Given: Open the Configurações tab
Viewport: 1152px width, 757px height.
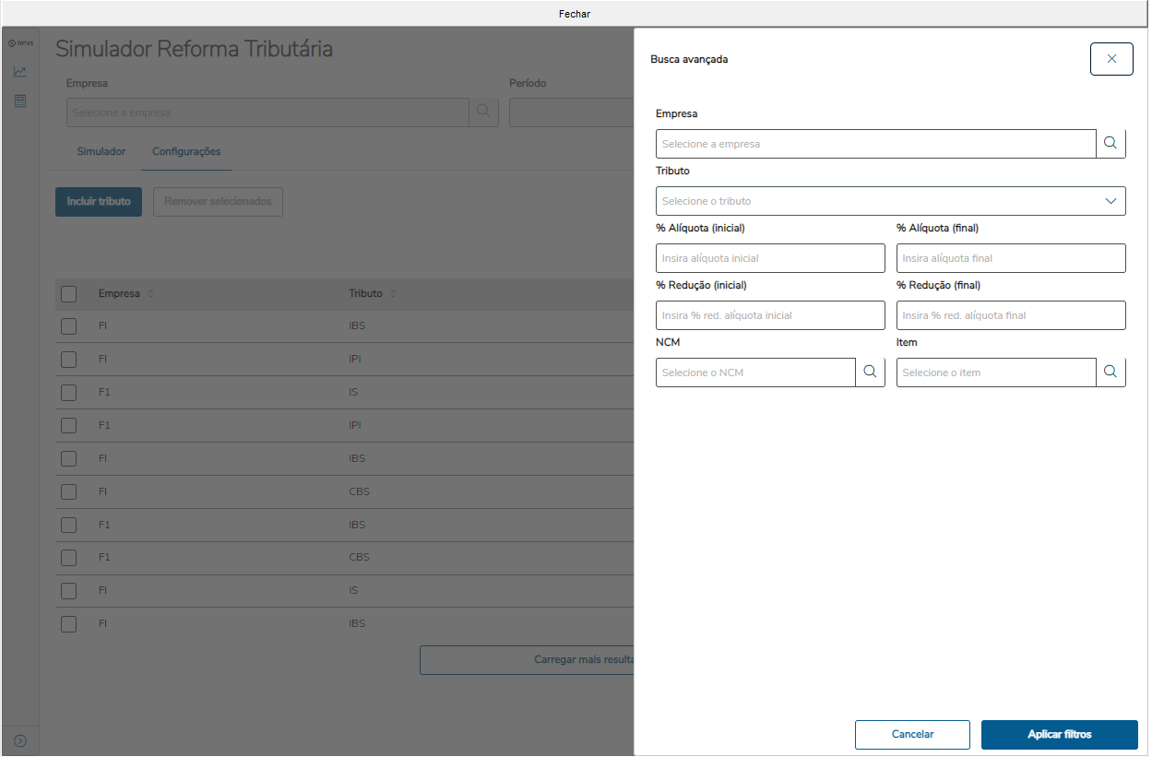Looking at the screenshot, I should coord(186,151).
